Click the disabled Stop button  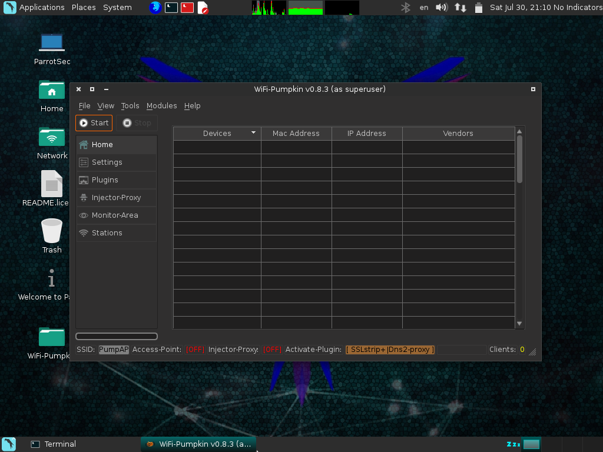point(137,123)
